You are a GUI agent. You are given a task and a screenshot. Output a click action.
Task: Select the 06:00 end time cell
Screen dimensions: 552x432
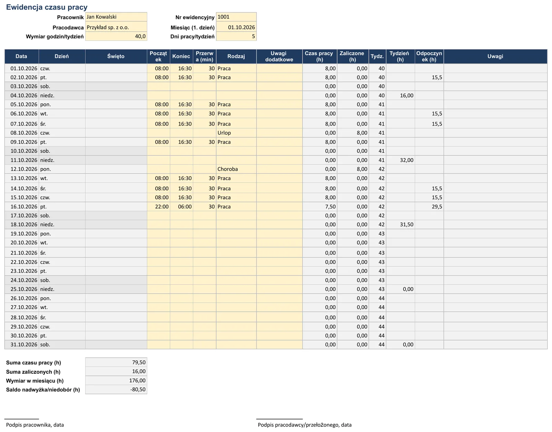(x=181, y=207)
